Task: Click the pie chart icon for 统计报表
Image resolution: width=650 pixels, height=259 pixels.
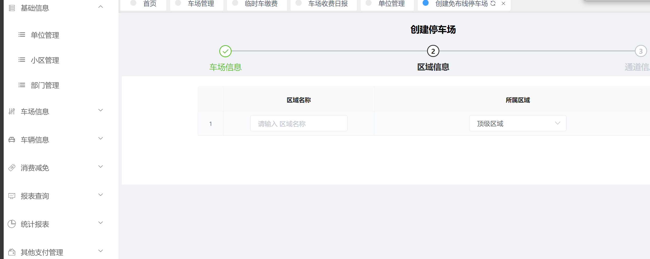Action: [12, 224]
